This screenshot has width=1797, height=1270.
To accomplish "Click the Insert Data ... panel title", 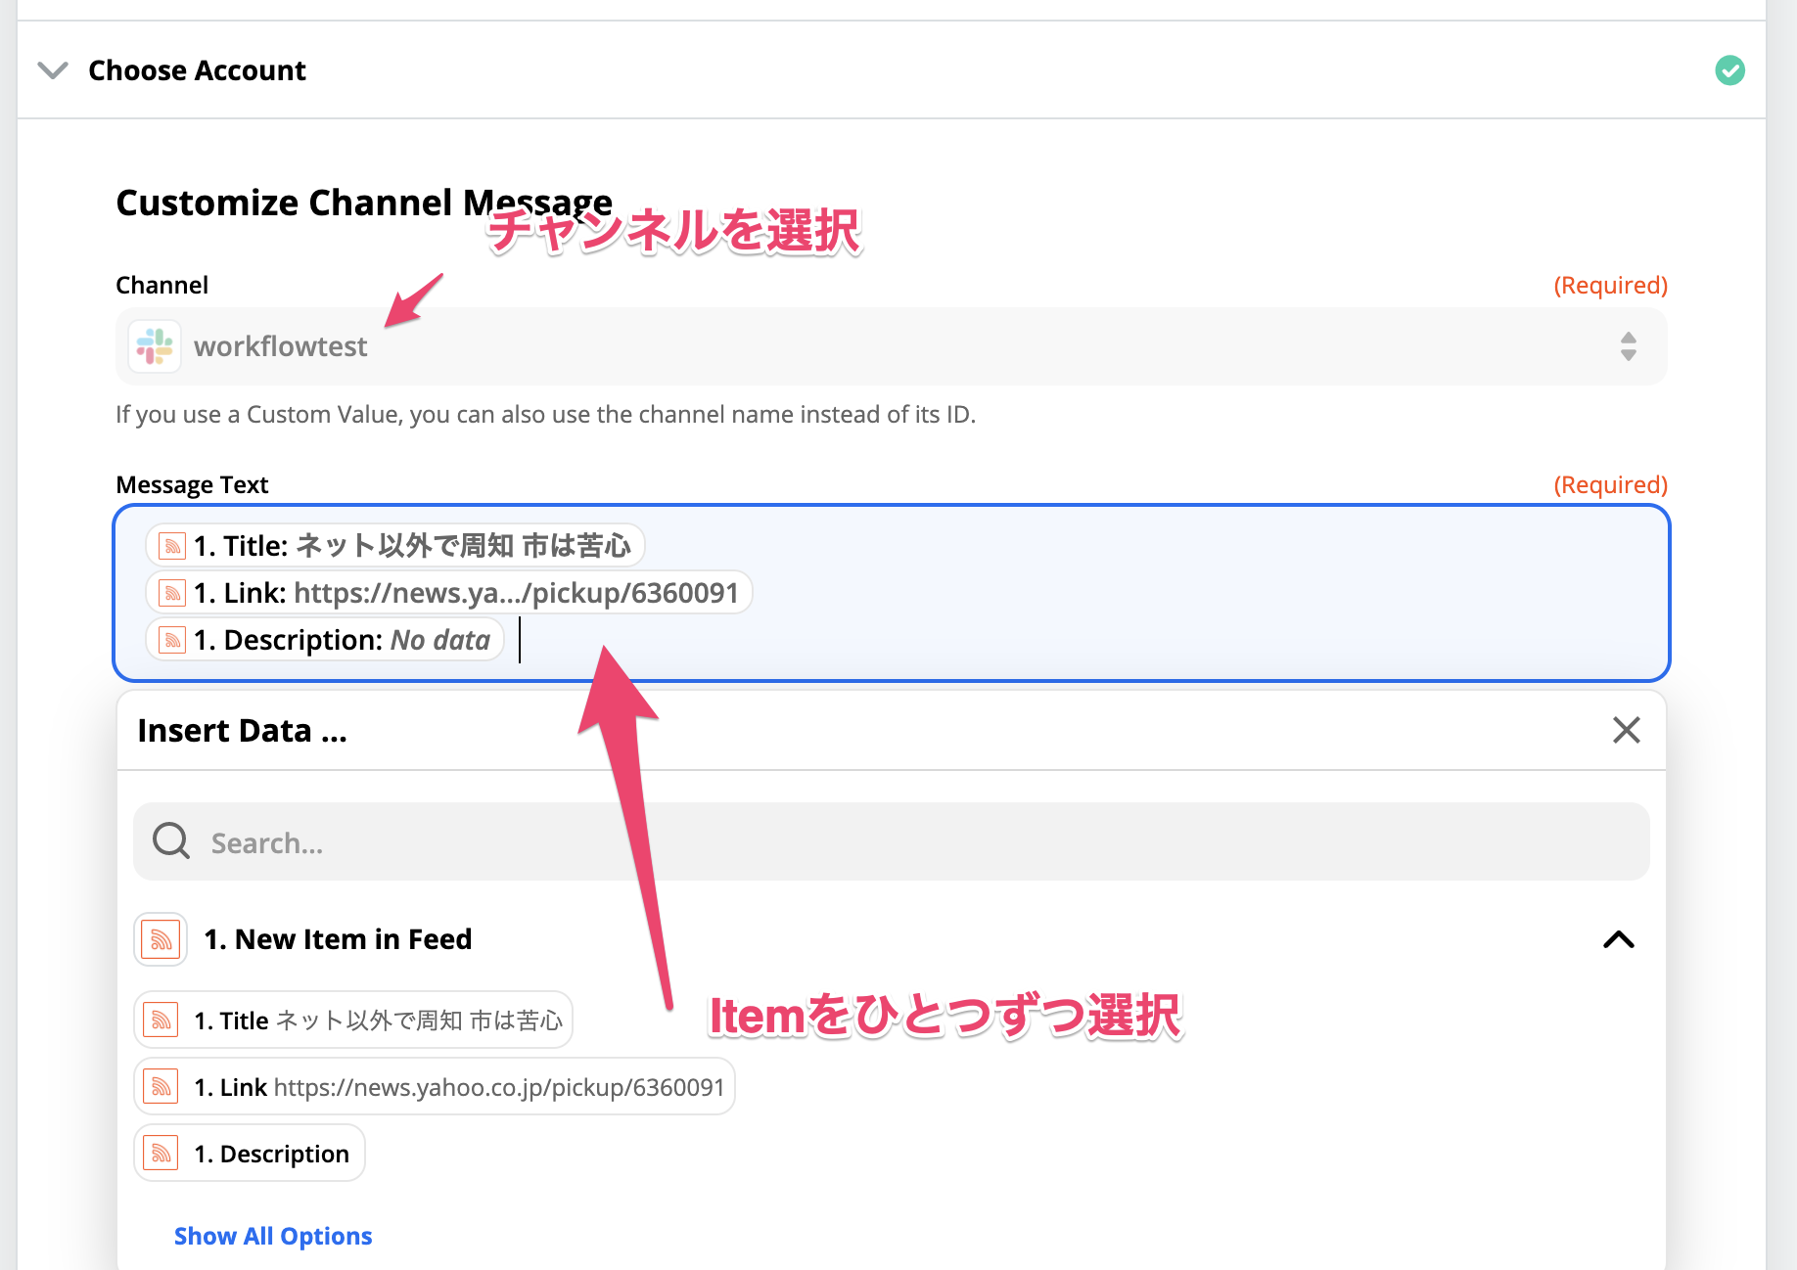I will pyautogui.click(x=242, y=730).
